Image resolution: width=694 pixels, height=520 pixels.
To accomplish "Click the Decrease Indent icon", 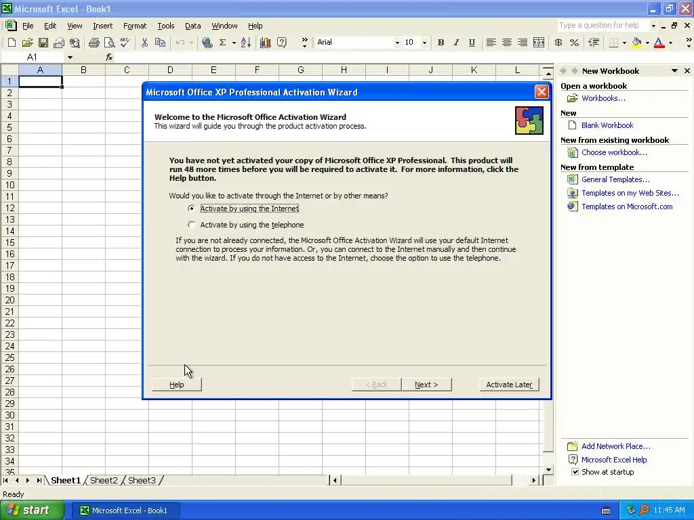I will pos(594,43).
